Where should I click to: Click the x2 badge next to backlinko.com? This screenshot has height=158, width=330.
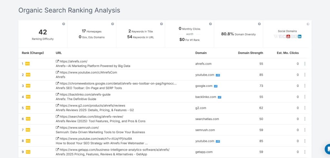219,97
